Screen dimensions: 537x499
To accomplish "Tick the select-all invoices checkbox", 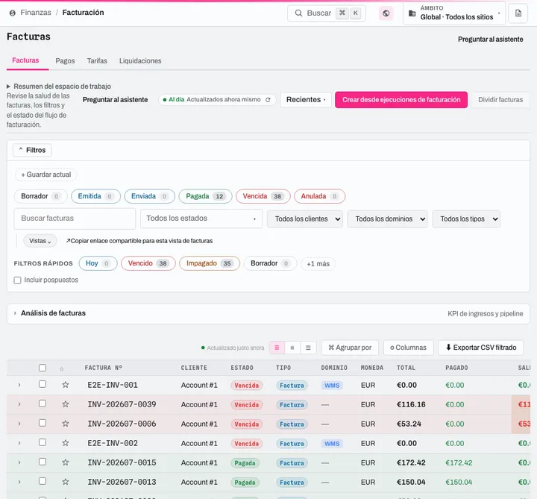I will 43,368.
